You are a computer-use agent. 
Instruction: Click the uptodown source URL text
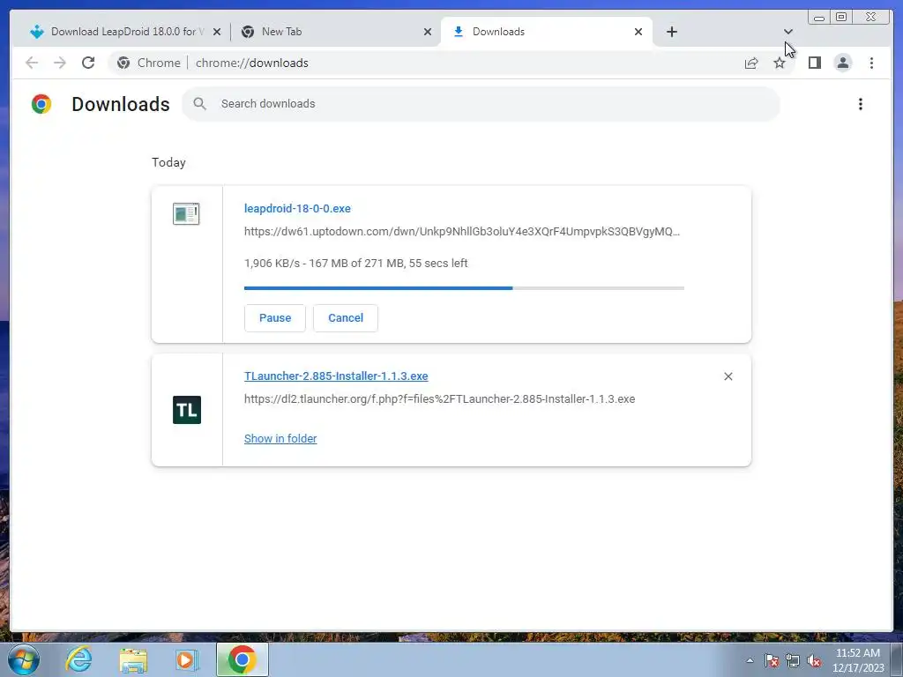pyautogui.click(x=462, y=232)
